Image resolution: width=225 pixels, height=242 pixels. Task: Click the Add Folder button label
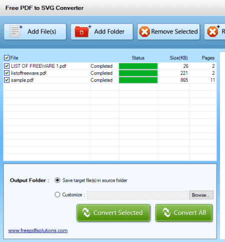(x=109, y=31)
